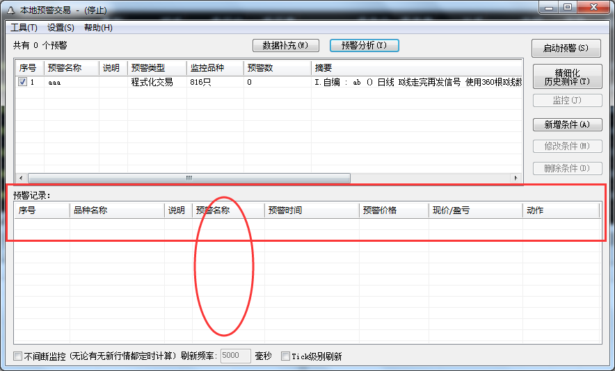Click the 预警时间 header in the records table
Viewport: 615px width, 371px height.
click(x=312, y=211)
